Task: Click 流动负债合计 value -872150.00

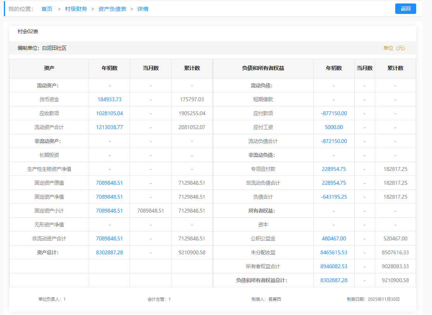Action: coord(334,141)
